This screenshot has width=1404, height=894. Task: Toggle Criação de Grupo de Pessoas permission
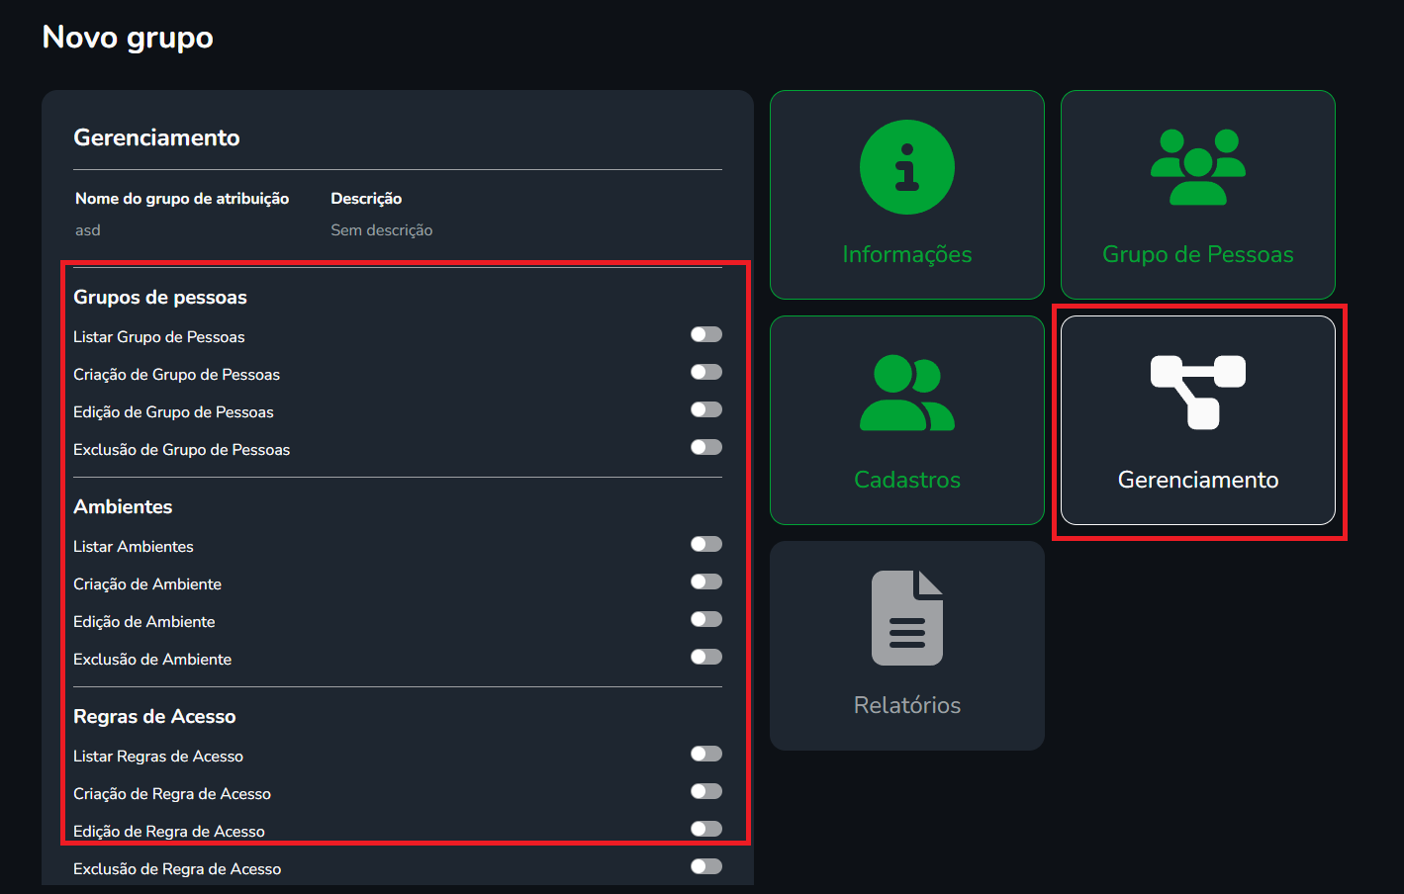[x=706, y=372]
